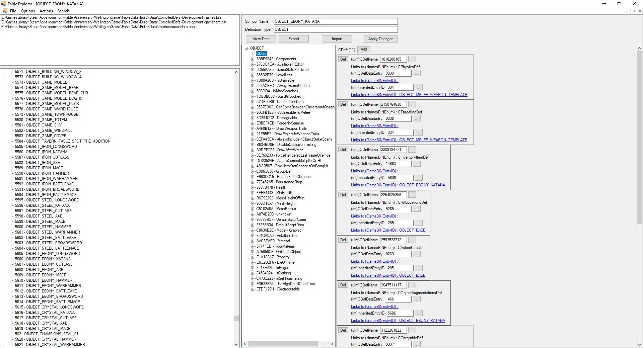Viewport: 643px width, 348px height.
Task: Open browse button beside CDefDataEntry 14663
Action: (x=417, y=164)
